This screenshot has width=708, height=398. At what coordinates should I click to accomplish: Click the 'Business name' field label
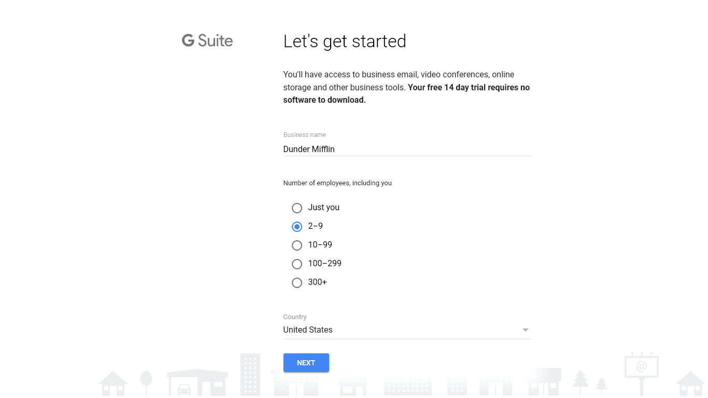[305, 134]
